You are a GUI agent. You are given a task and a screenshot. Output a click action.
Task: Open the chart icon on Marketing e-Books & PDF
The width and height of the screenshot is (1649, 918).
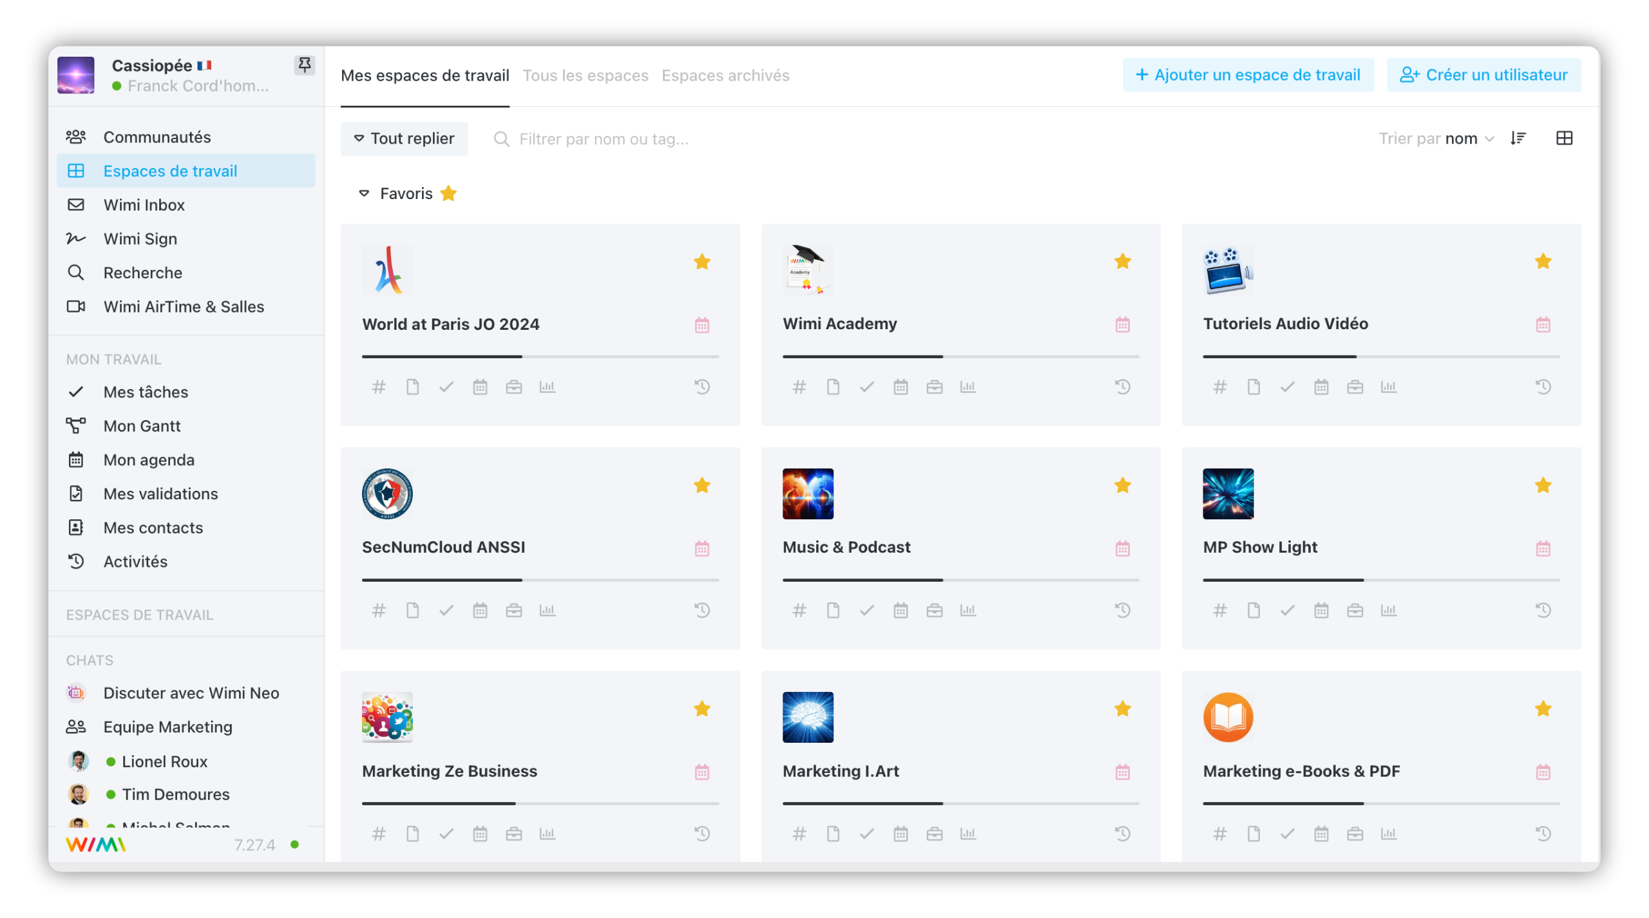[1388, 834]
